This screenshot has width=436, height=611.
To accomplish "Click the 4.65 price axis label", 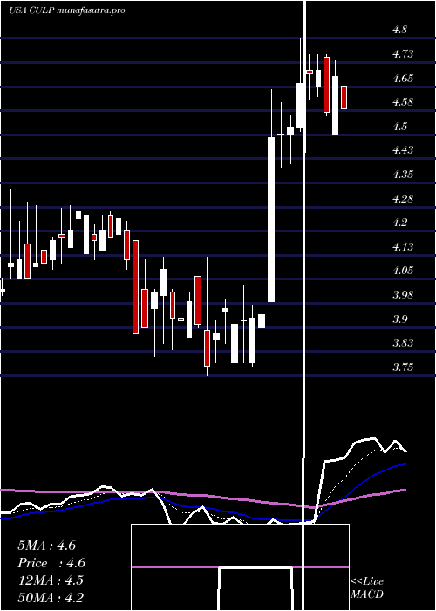I will (403, 79).
